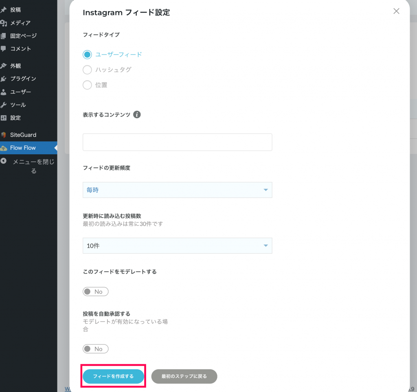The height and width of the screenshot is (392, 417).
Task: Click the 最初の読み込みは常に30件です note
Action: [123, 224]
